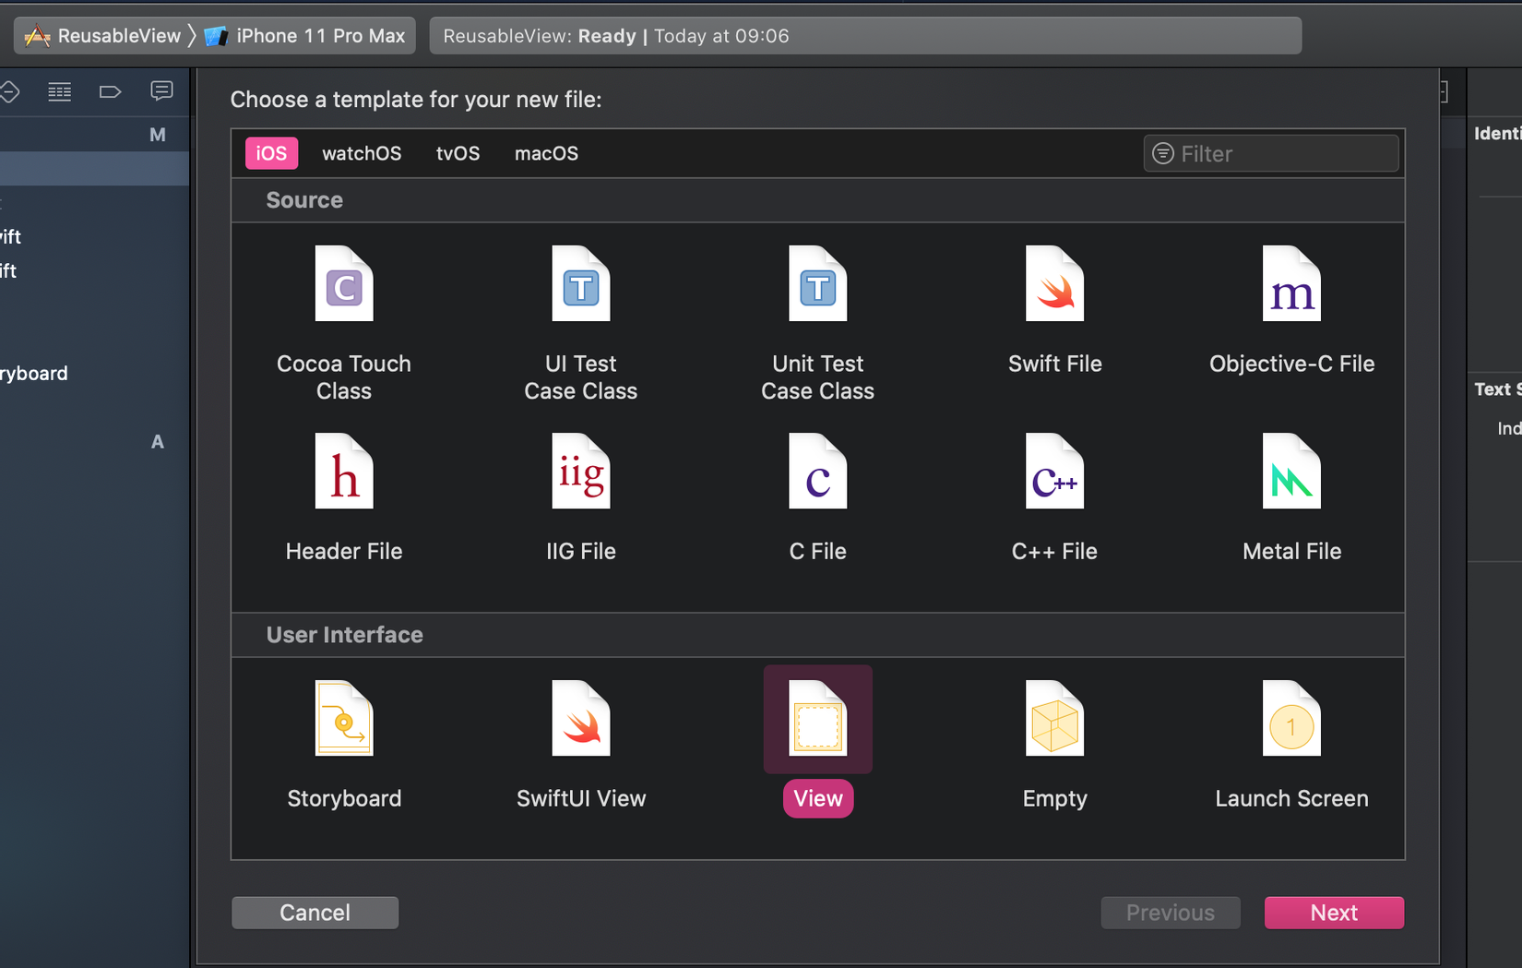Open the report navigator speech-bubble icon
1522x968 pixels.
click(x=161, y=91)
